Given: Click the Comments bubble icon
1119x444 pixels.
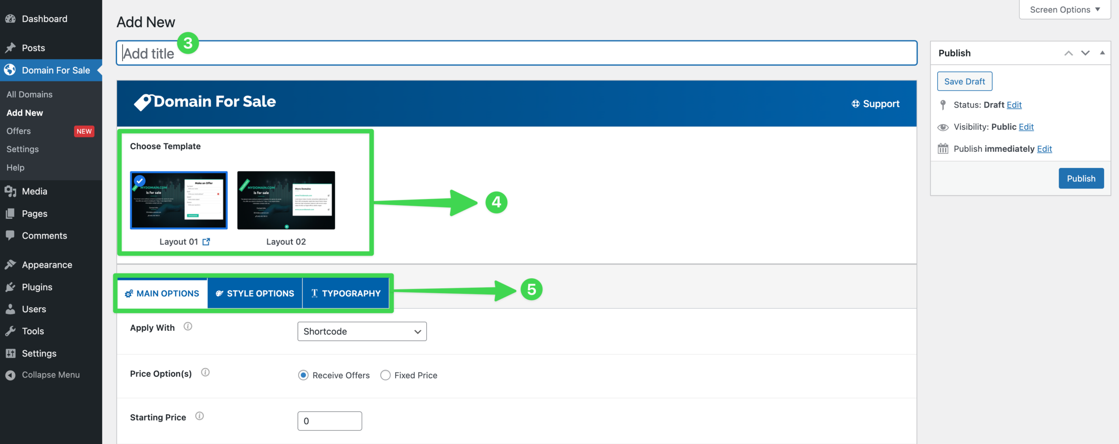Looking at the screenshot, I should click(10, 235).
